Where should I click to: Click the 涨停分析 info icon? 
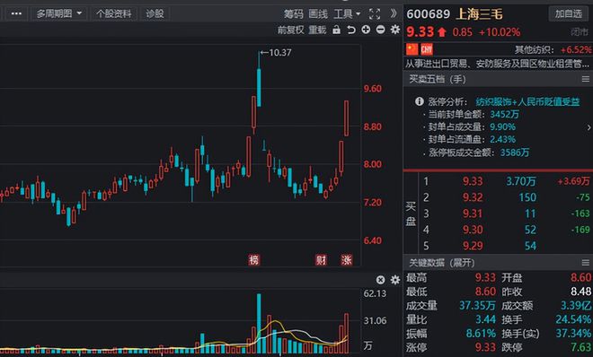[x=419, y=101]
